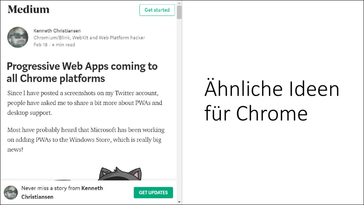This screenshot has height=205, width=364.
Task: Click the Get started button
Action: click(x=157, y=10)
